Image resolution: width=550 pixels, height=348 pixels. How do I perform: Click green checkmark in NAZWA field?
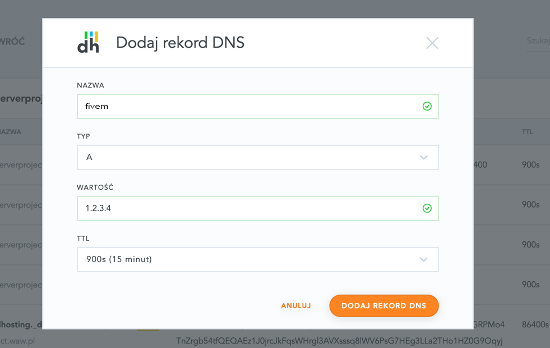point(427,106)
